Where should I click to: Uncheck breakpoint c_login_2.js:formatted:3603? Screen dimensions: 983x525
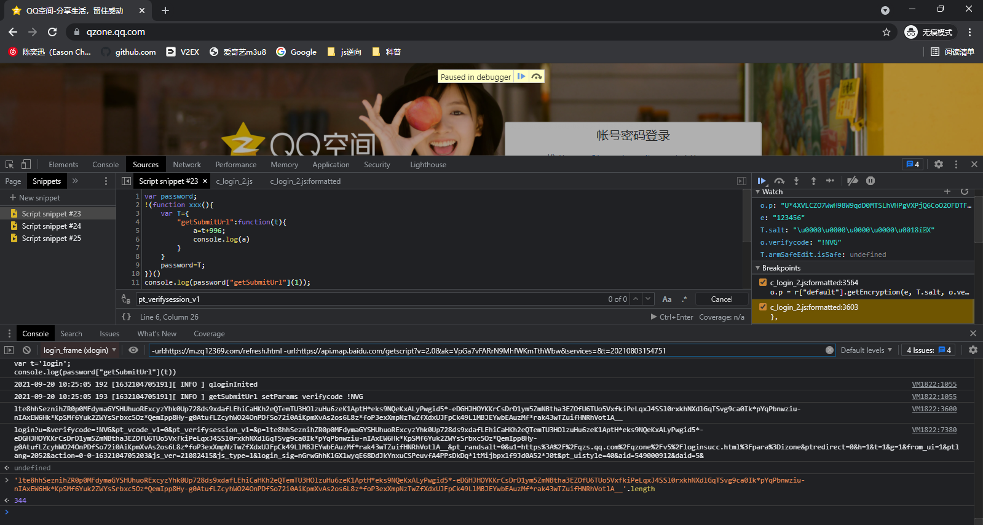pyautogui.click(x=763, y=307)
